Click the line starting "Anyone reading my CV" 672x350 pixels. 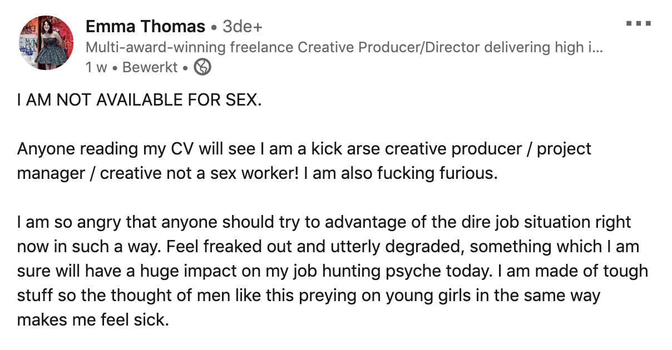[x=304, y=149]
